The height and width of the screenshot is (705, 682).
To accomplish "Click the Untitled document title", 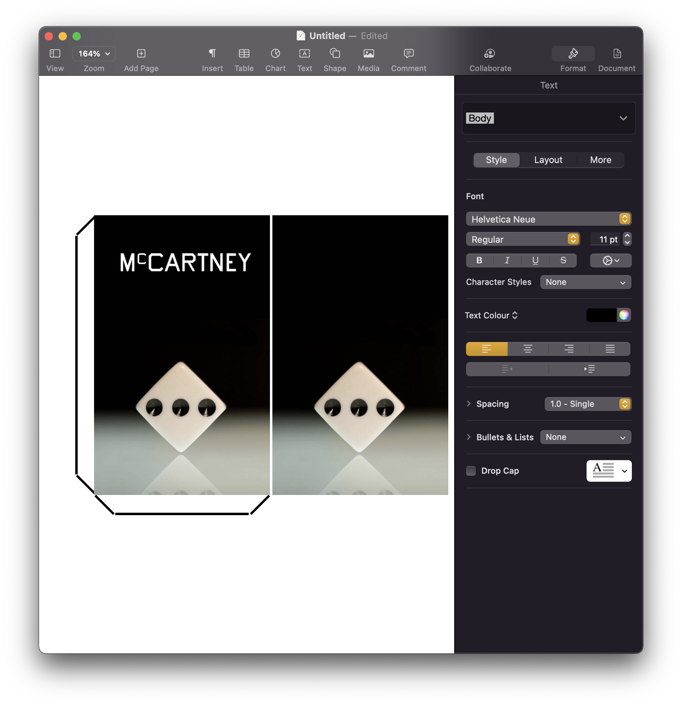I will [327, 36].
